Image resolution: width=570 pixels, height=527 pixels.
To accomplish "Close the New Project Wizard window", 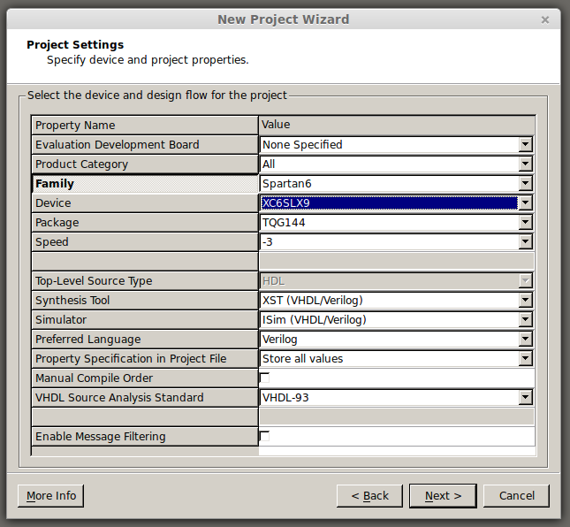I will (545, 19).
